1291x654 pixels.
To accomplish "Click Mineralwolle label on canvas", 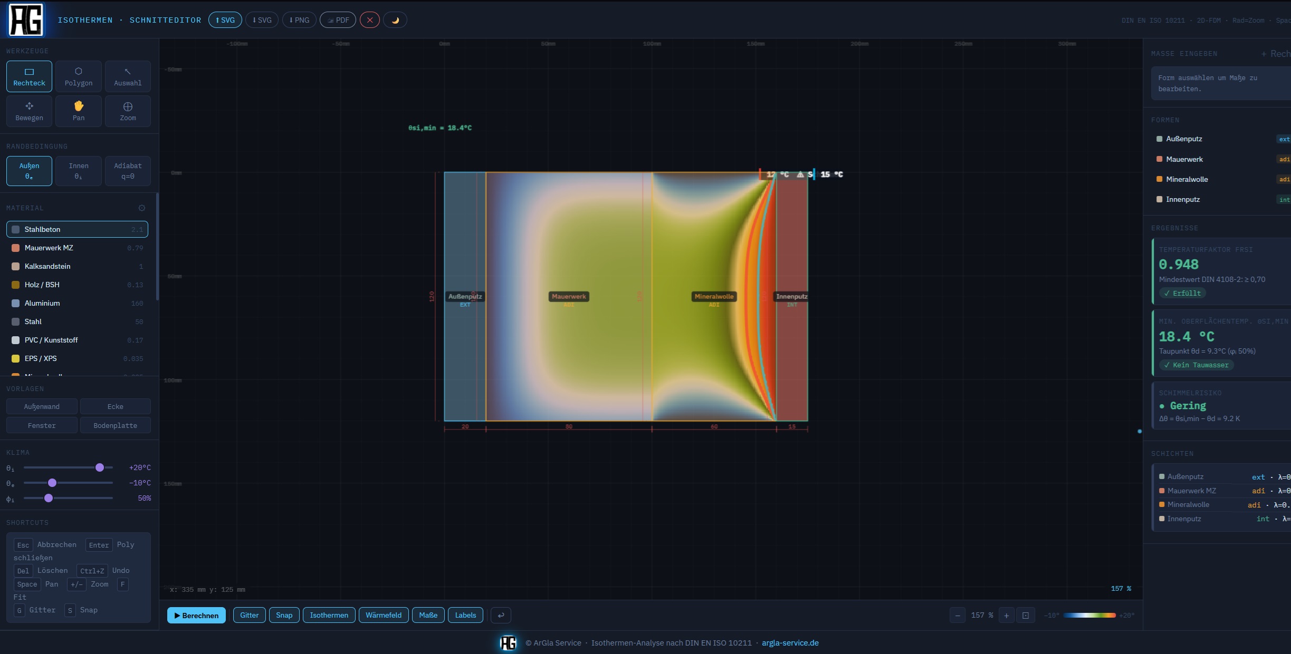I will point(714,297).
